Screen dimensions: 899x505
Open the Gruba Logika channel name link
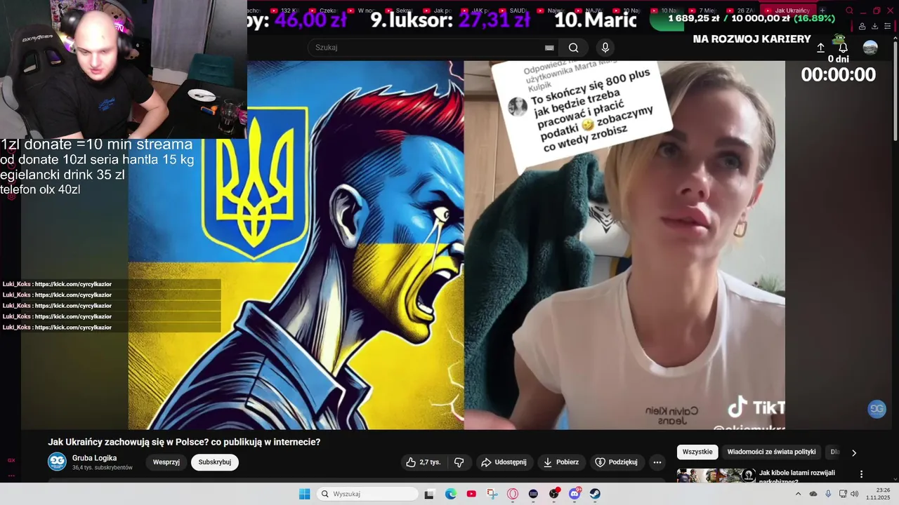pyautogui.click(x=95, y=458)
